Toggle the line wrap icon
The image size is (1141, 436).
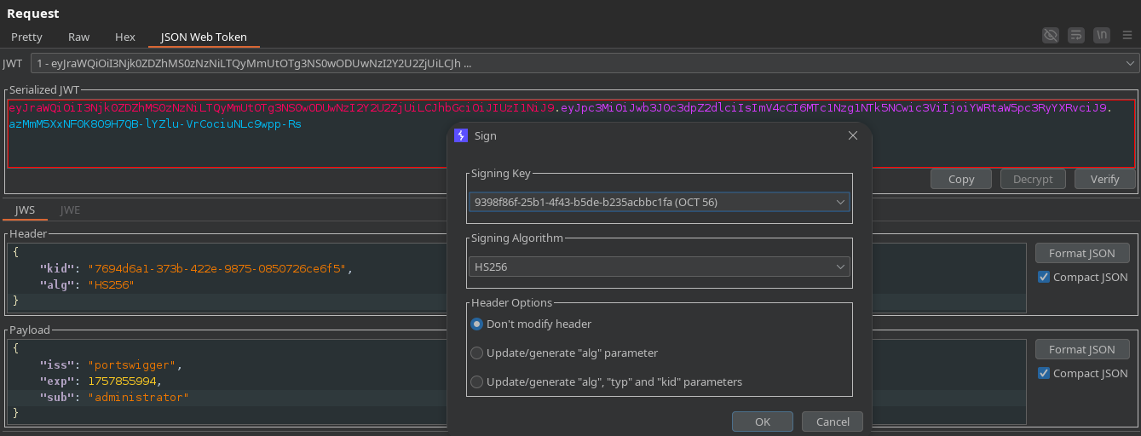tap(1076, 35)
